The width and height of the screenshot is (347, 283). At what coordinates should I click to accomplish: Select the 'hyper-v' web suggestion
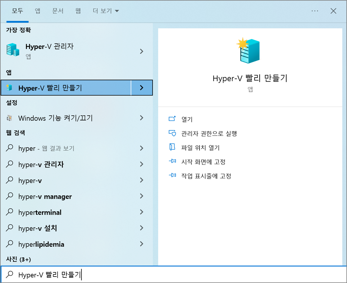[x=77, y=180]
